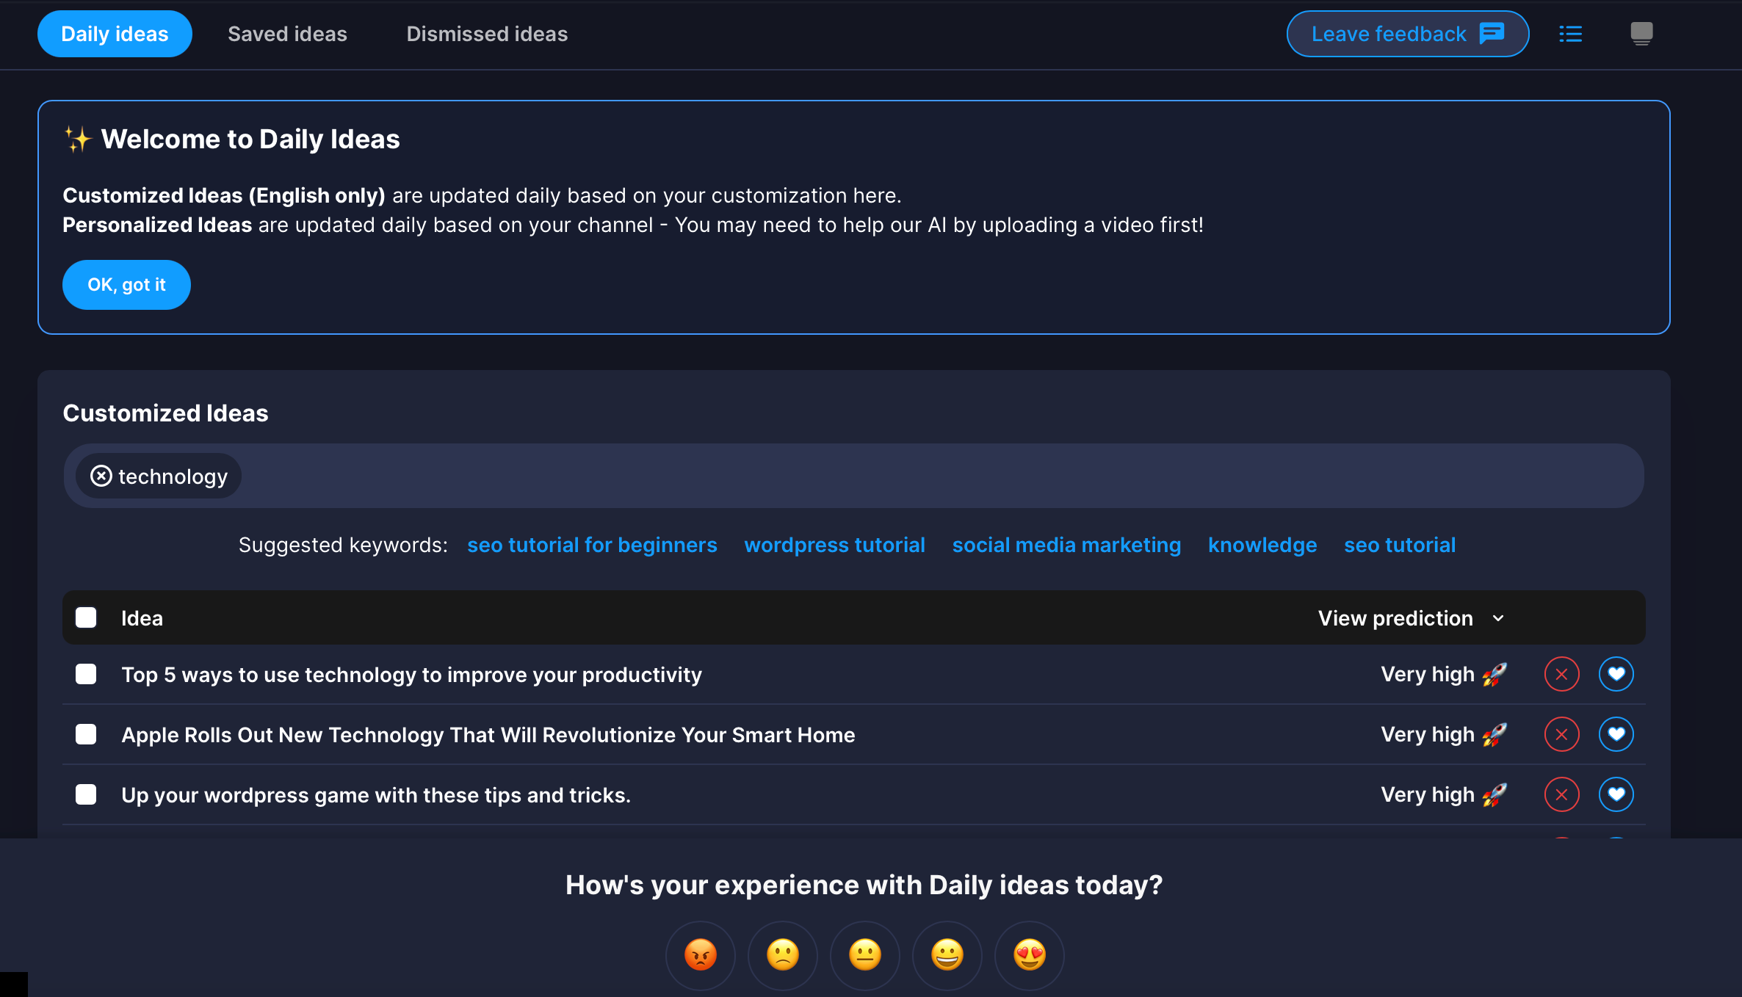
Task: Expand the View prediction dropdown
Action: pyautogui.click(x=1412, y=618)
